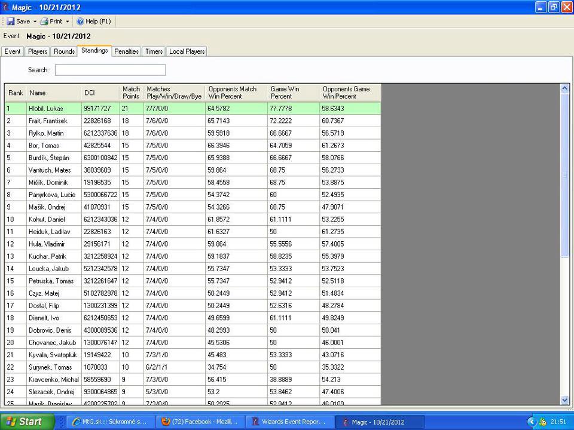Select the row for Hlobil, Lukas
Image resolution: width=574 pixels, height=430 pixels.
coord(193,109)
